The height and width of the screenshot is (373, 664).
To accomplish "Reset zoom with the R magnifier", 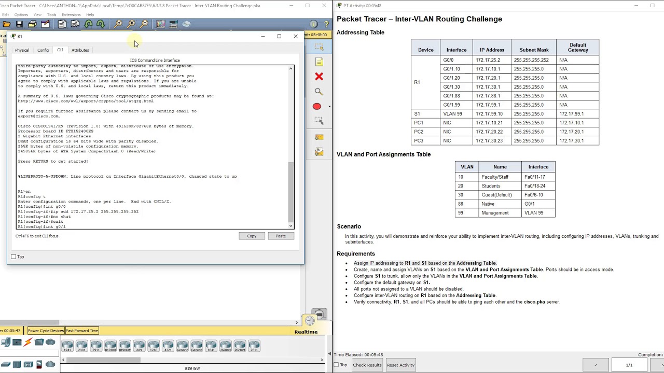I will (131, 24).
